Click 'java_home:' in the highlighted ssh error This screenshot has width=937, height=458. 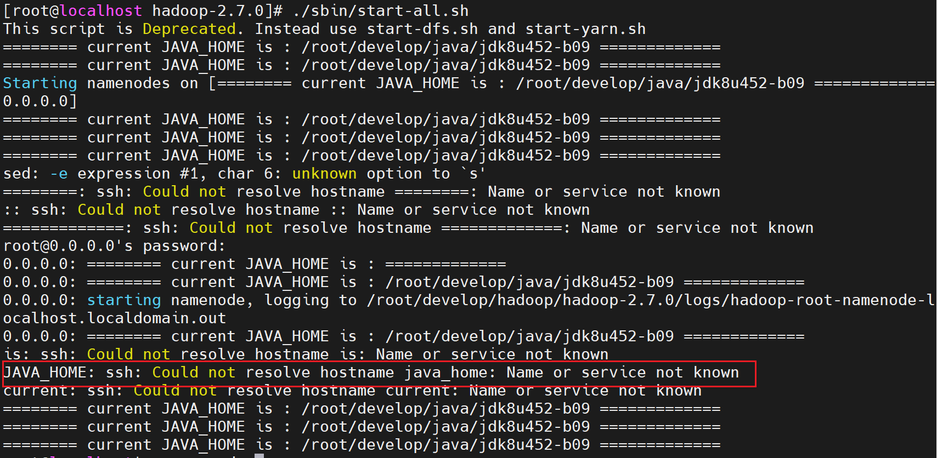click(x=450, y=373)
